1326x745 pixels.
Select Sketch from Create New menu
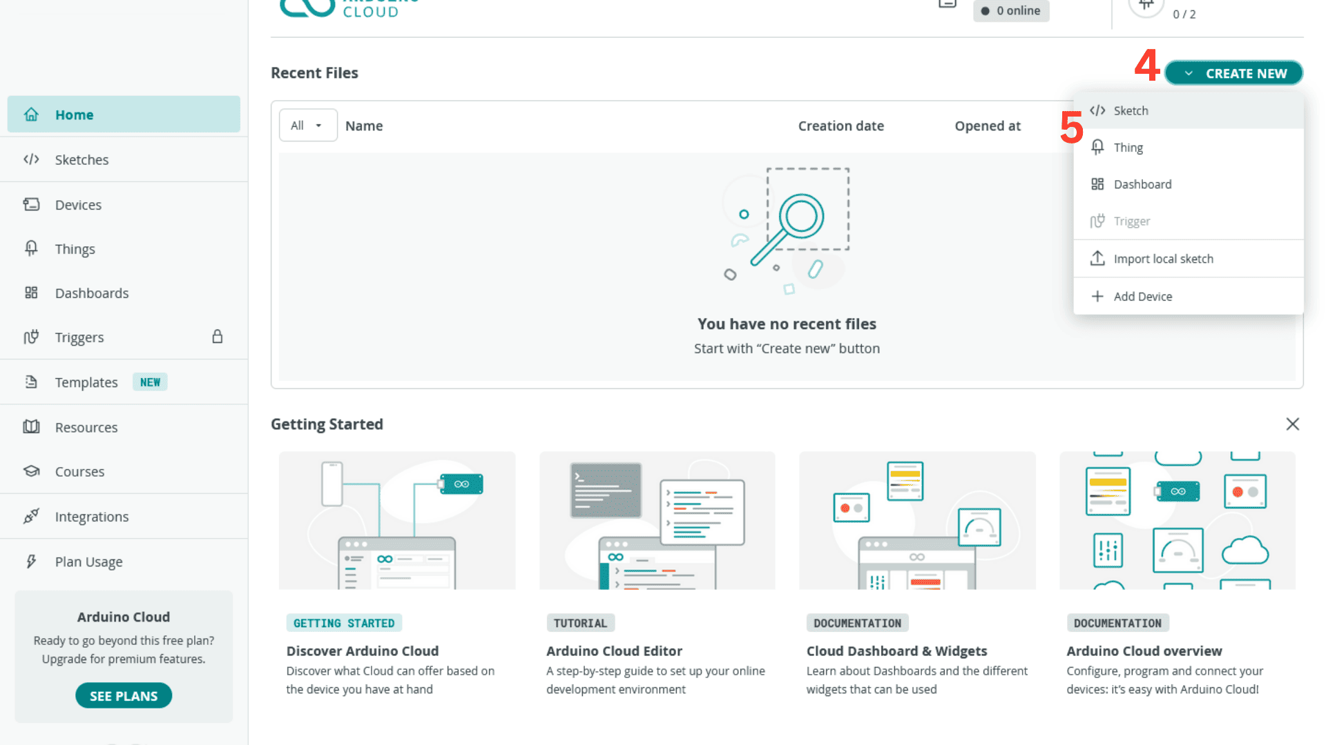(1188, 110)
